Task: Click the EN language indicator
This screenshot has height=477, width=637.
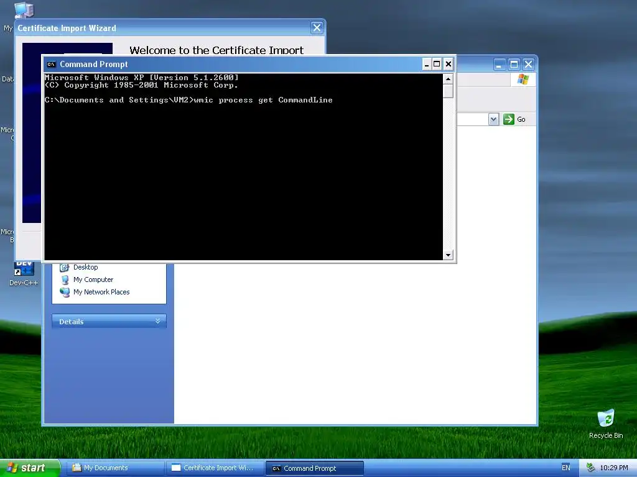Action: (566, 468)
